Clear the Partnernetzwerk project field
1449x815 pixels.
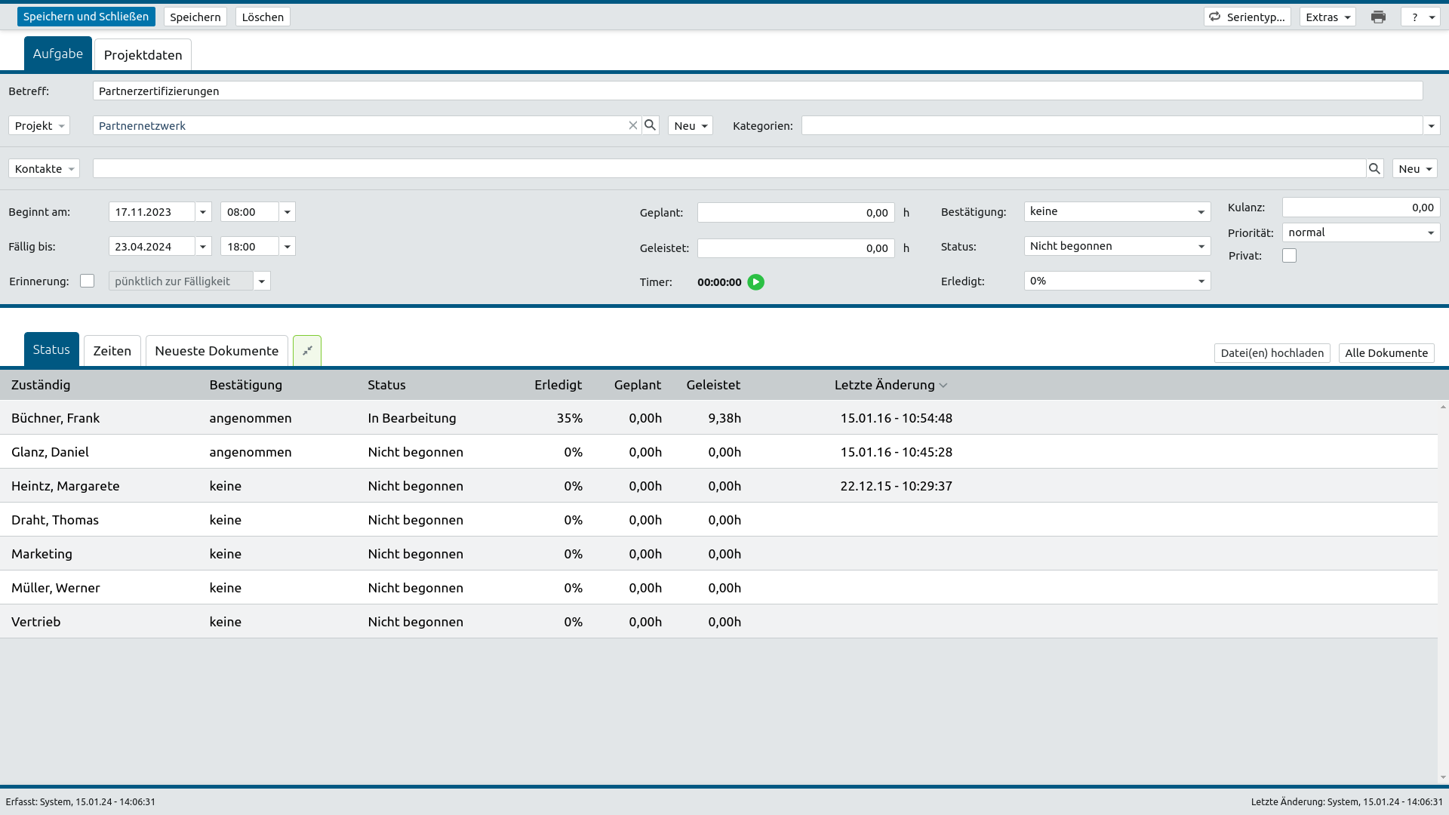pos(633,126)
